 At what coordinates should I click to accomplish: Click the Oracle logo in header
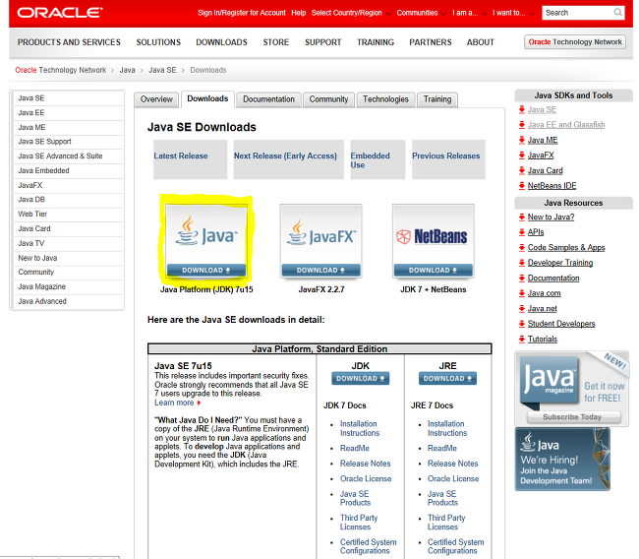pos(60,13)
